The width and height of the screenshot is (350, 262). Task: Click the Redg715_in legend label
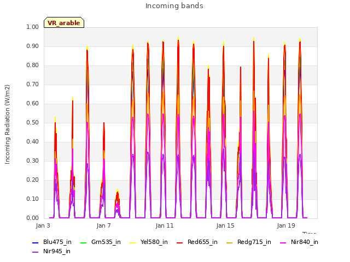click(x=254, y=242)
